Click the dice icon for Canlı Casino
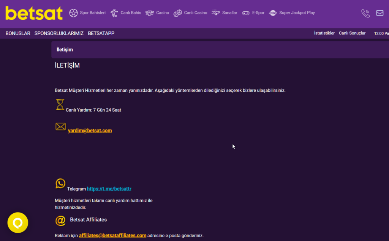 [x=178, y=13]
